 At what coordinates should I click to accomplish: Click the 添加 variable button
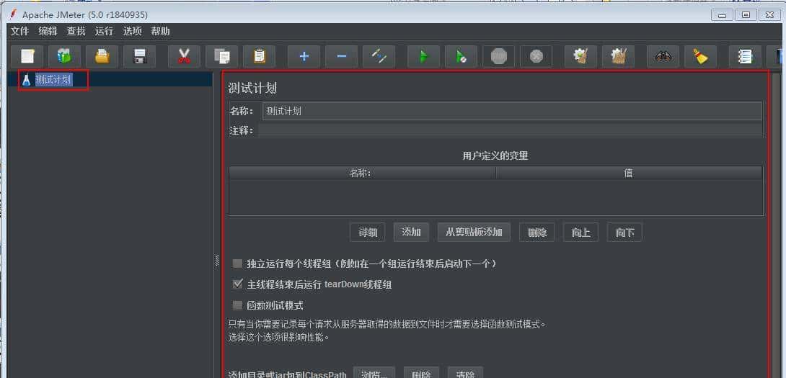[x=411, y=233]
